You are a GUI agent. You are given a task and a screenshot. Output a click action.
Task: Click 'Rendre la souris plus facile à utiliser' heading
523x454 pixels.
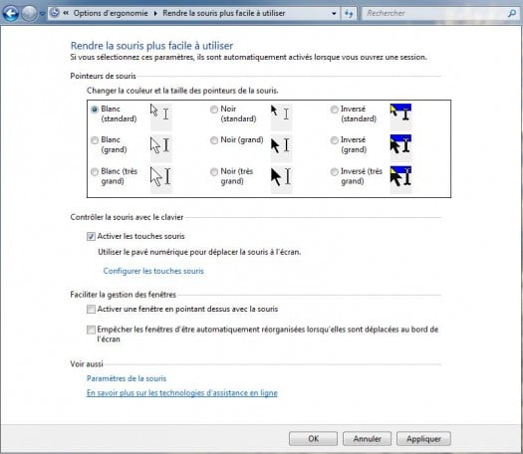[x=151, y=46]
